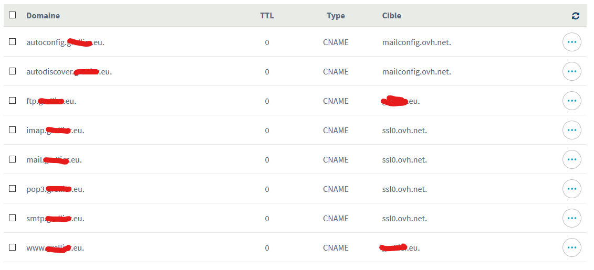Click the Domaine column header

(x=43, y=16)
